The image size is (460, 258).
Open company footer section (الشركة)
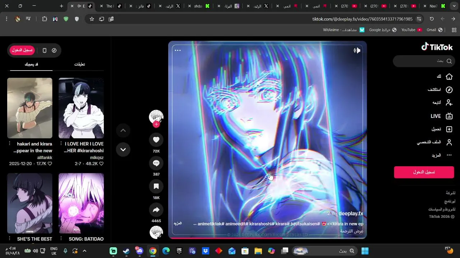coord(450,193)
